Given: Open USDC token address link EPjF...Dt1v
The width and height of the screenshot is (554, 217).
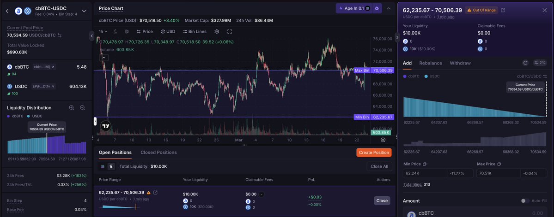Looking at the screenshot, I should [x=44, y=86].
